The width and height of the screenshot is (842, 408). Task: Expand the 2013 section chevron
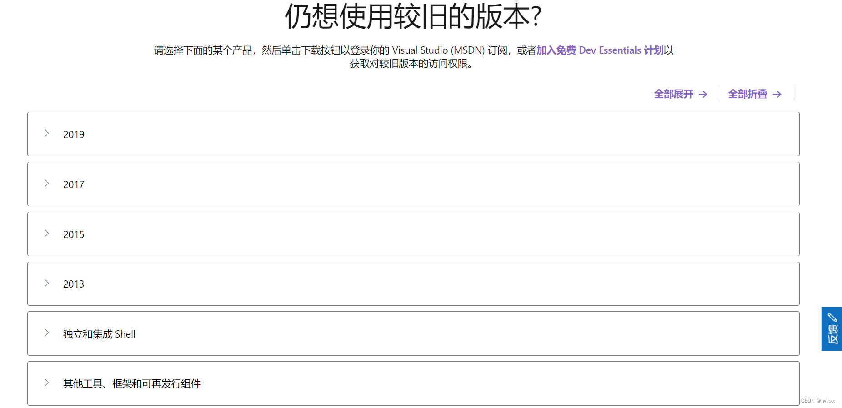tap(46, 283)
